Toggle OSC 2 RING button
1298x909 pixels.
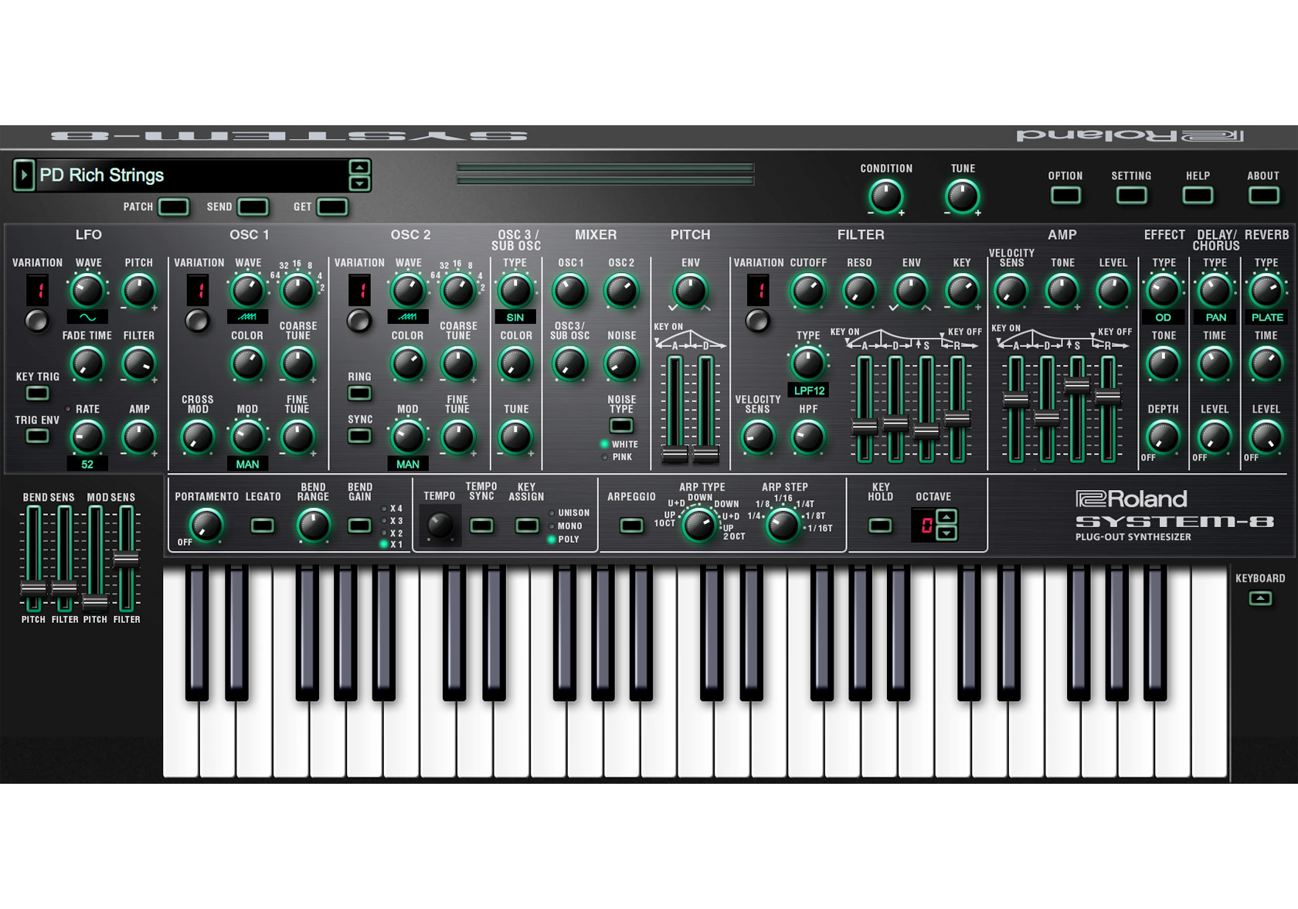(x=359, y=393)
